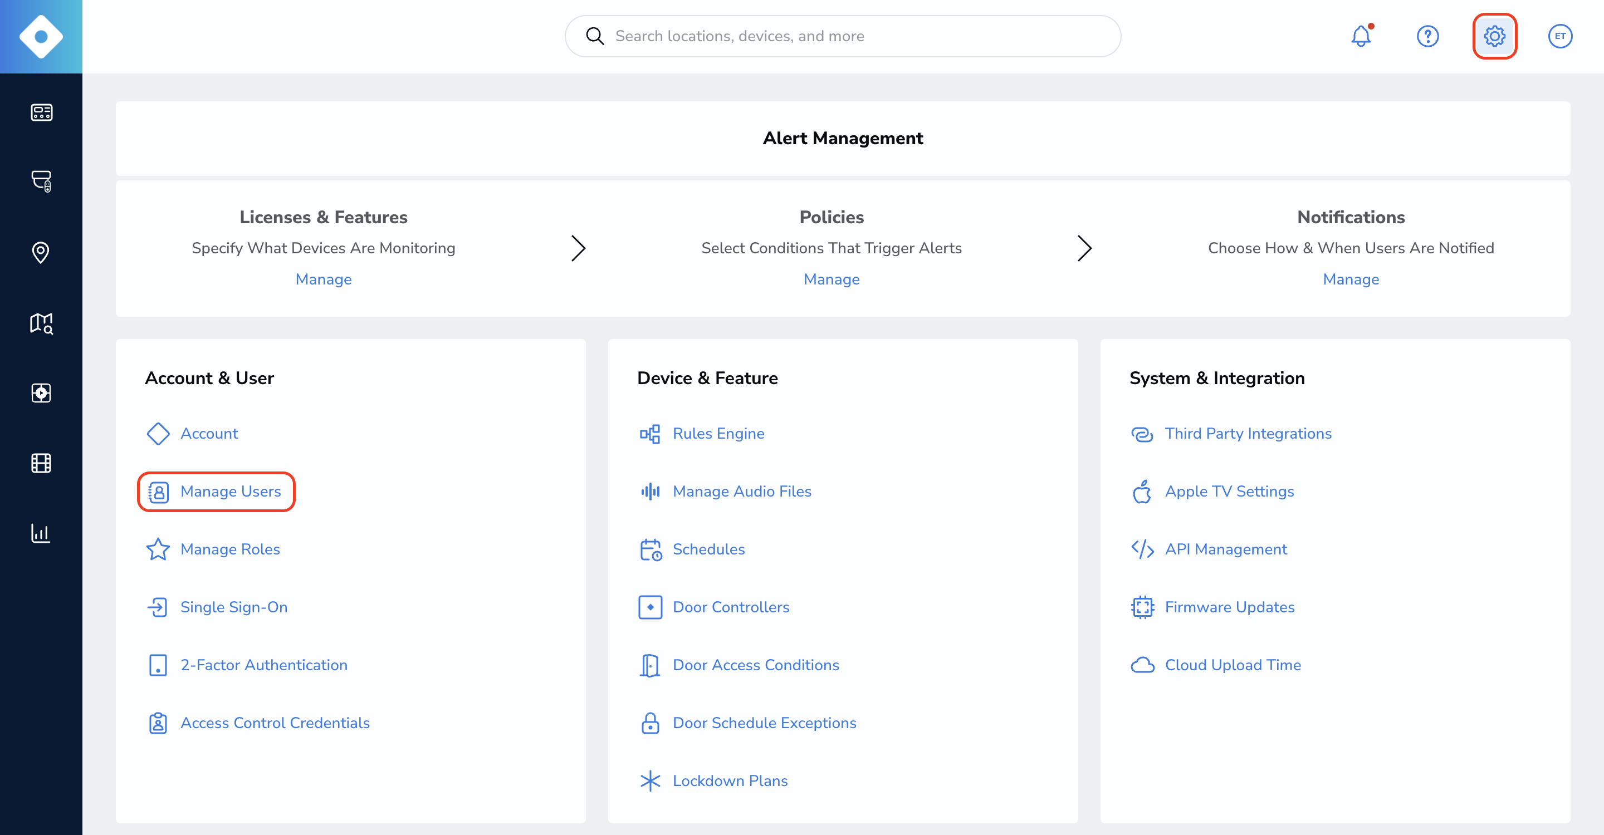Click the chevron arrow after Policies

pyautogui.click(x=1084, y=248)
